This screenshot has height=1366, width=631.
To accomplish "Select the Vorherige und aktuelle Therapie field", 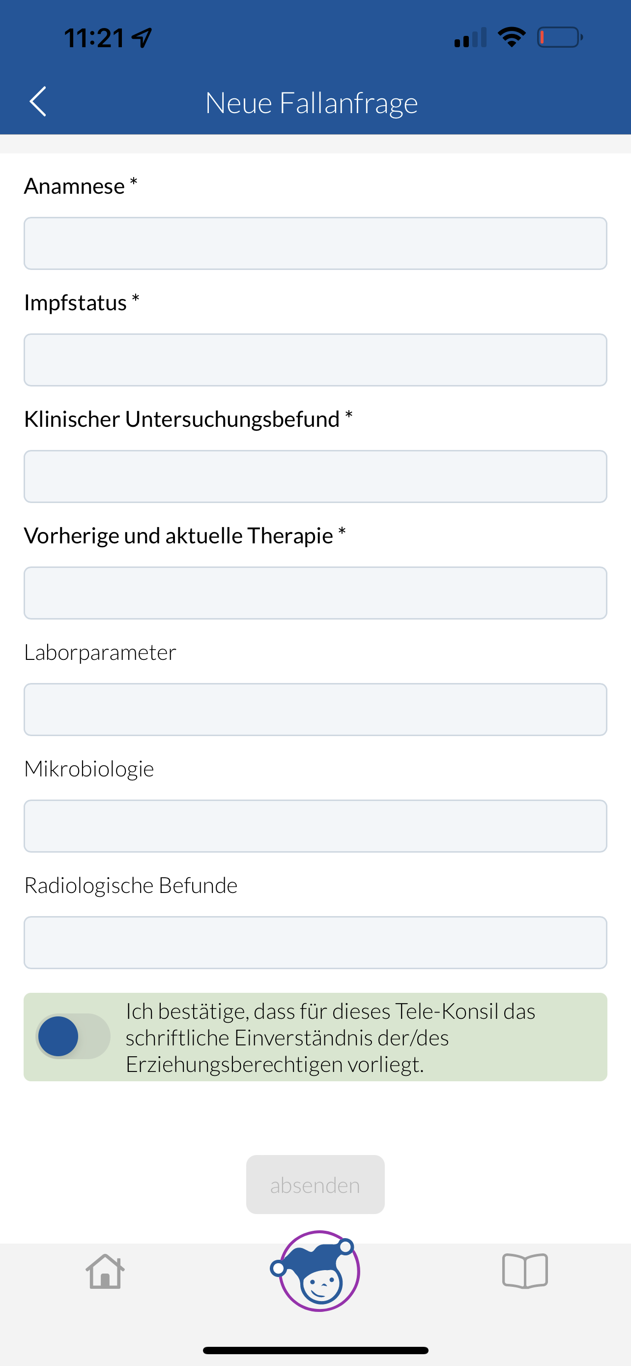I will click(315, 593).
